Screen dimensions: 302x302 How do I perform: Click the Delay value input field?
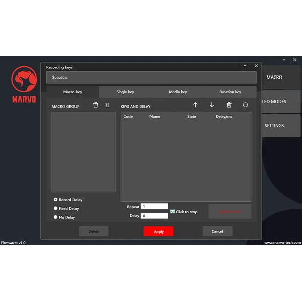(x=155, y=216)
